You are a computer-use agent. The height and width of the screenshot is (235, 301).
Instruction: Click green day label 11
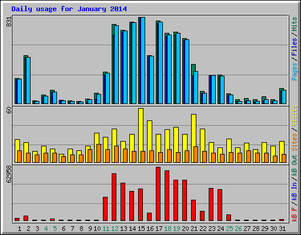point(106,229)
